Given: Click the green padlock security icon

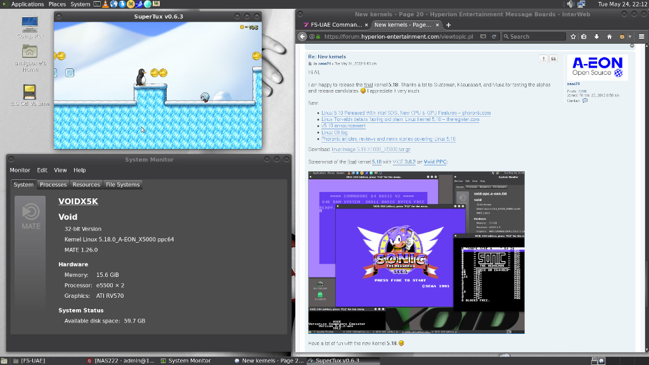Looking at the screenshot, I should pyautogui.click(x=318, y=37).
